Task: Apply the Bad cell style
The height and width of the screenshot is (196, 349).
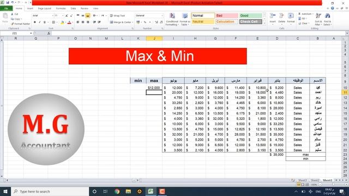Action: pyautogui.click(x=227, y=16)
